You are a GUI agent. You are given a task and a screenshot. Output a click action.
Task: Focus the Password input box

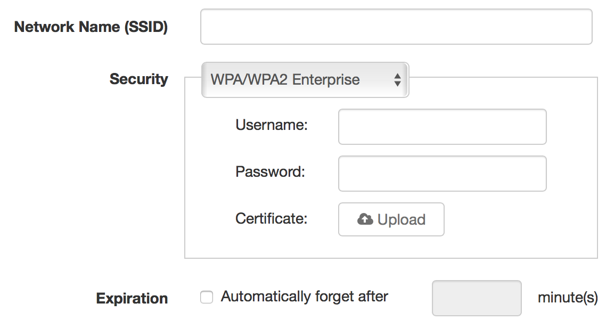click(x=442, y=174)
